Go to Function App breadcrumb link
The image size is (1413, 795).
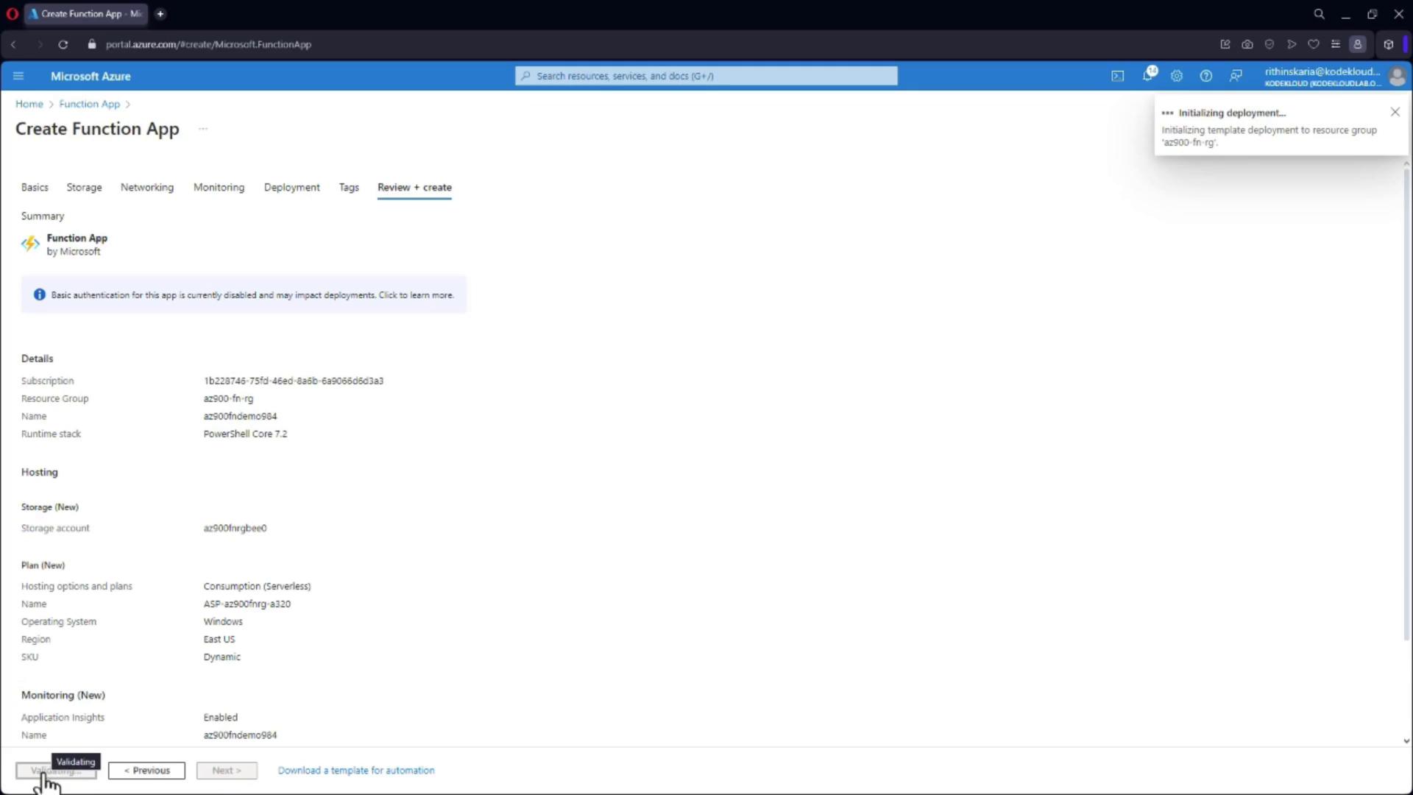click(x=89, y=104)
